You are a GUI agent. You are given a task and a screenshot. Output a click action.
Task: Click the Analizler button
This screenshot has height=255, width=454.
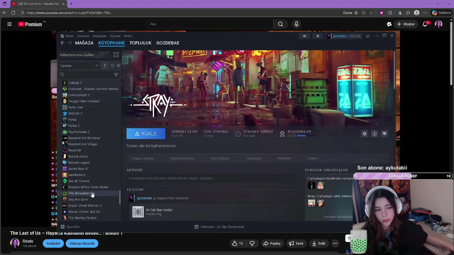coord(53,243)
